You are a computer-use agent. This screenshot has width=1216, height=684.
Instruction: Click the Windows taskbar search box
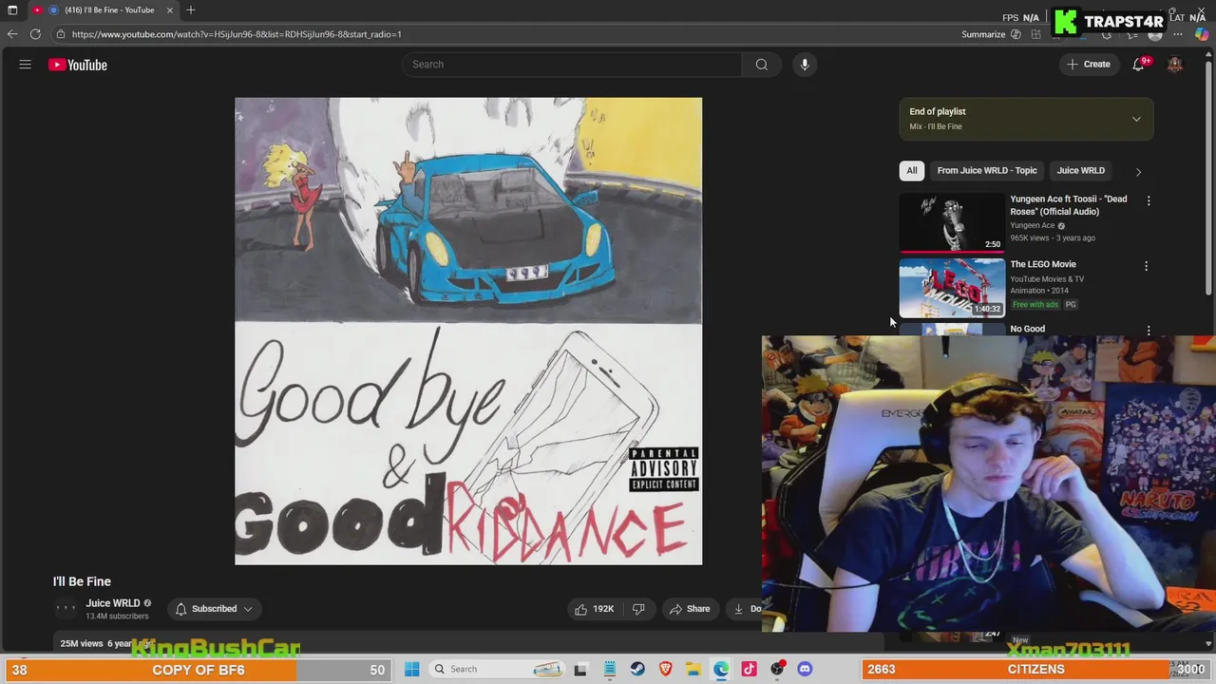(x=497, y=669)
